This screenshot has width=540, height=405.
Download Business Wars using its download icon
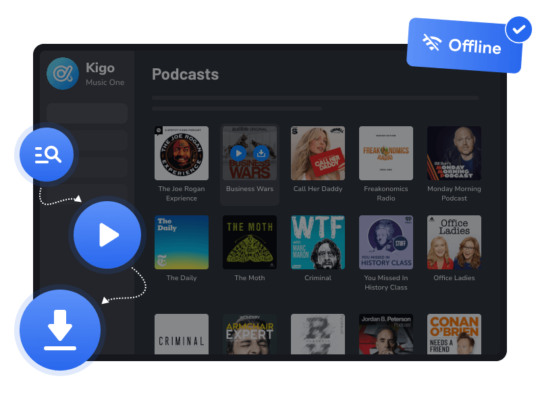[x=261, y=153]
